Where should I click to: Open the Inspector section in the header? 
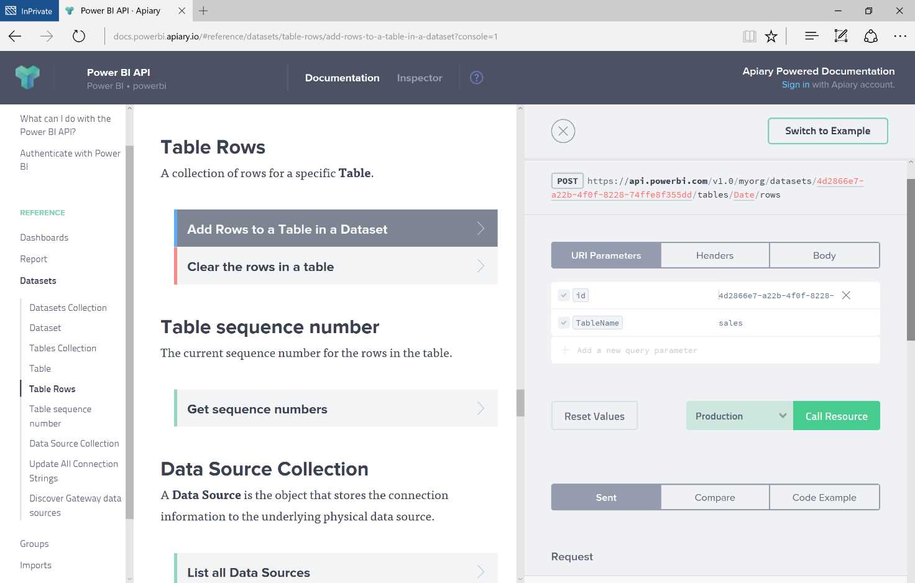point(420,78)
